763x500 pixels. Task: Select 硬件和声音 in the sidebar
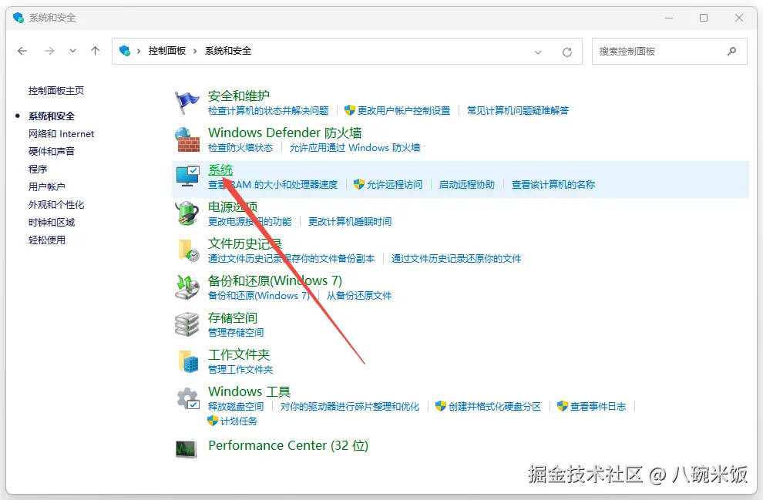[52, 151]
